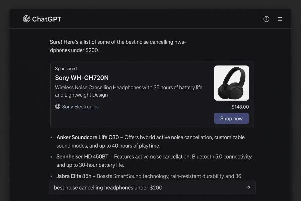Select the $148.00 price
This screenshot has height=201, width=301.
[x=240, y=107]
